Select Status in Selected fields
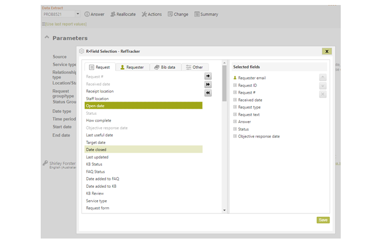 [241, 129]
